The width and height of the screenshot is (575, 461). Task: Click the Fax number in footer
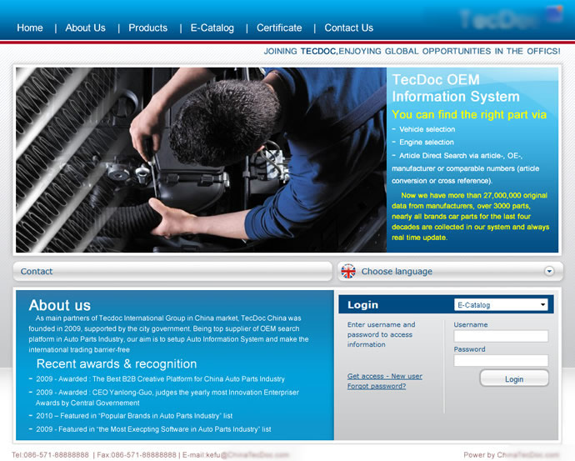pos(137,455)
